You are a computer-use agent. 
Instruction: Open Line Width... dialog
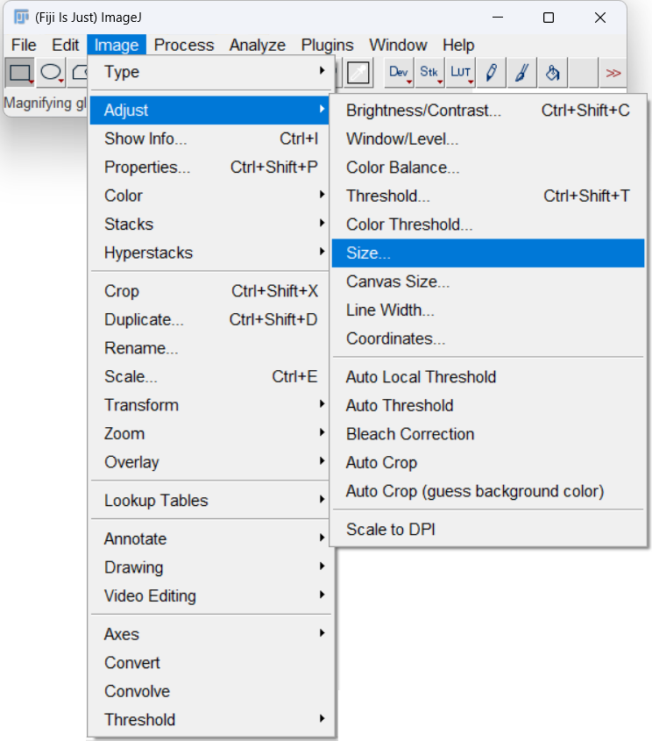(x=488, y=310)
